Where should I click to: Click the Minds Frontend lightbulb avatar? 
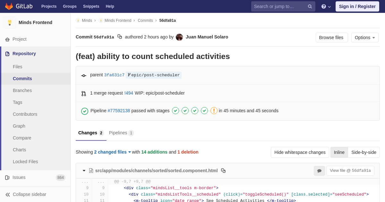click(x=10, y=22)
